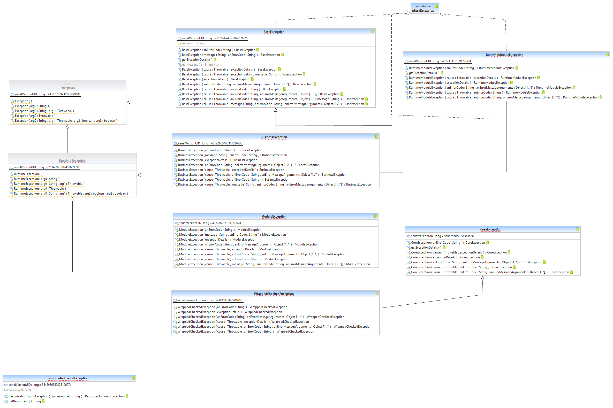This screenshot has height=408, width=613.
Task: Click RuntimeModuleException serialVersionUID attribute
Action: pyautogui.click(x=440, y=61)
